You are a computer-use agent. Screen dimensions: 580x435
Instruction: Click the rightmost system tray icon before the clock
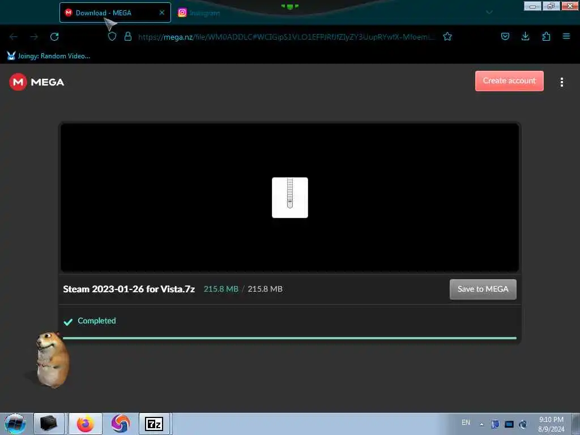523,424
